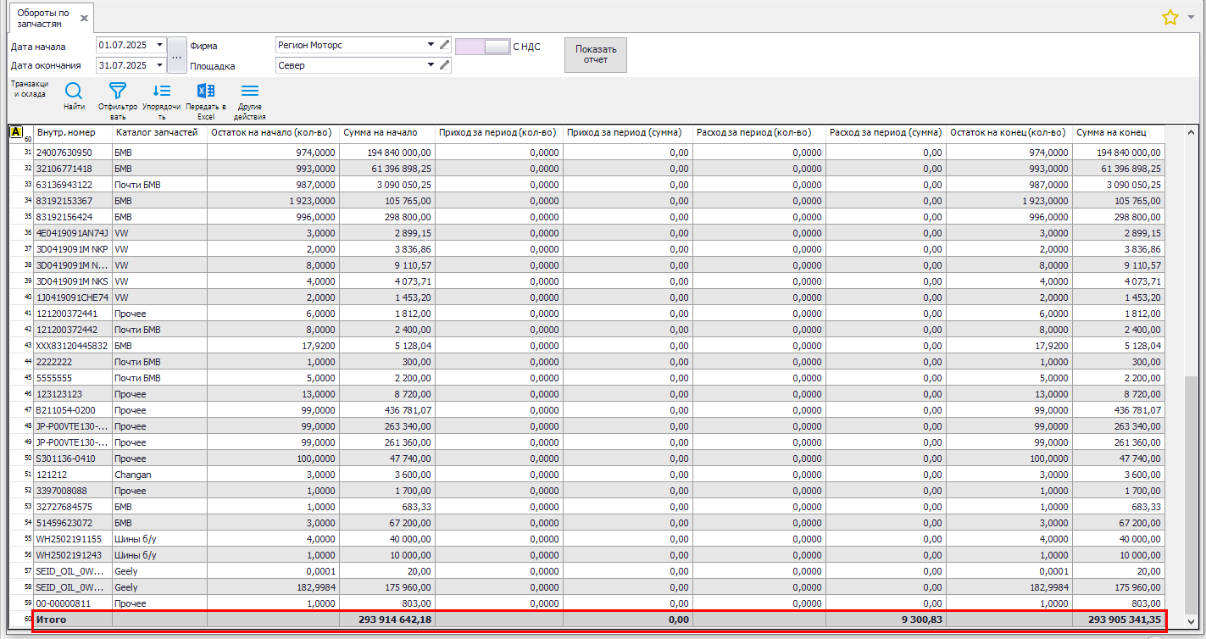Open the Отфильтровать filter tool

coord(118,92)
